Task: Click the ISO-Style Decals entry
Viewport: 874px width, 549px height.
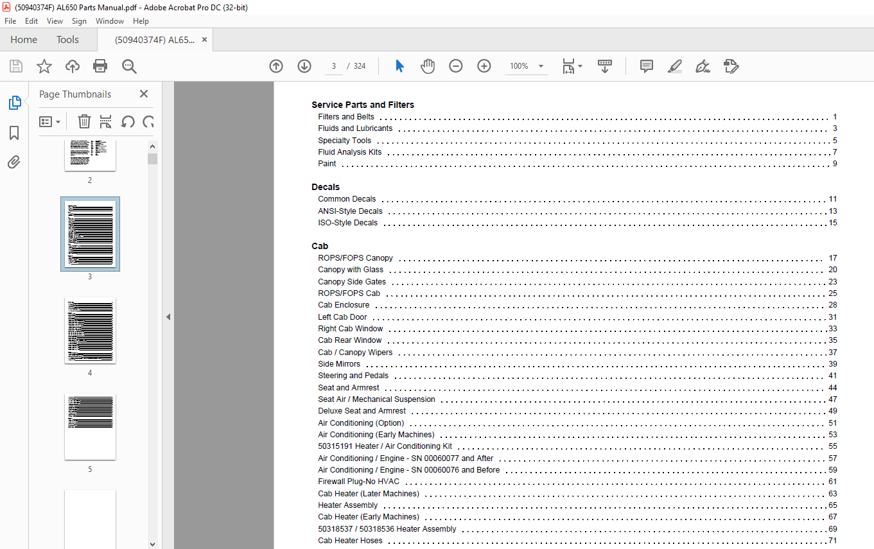Action: pyautogui.click(x=577, y=223)
